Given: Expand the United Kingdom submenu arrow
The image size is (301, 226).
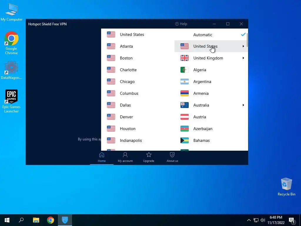Looking at the screenshot, I should click(243, 58).
